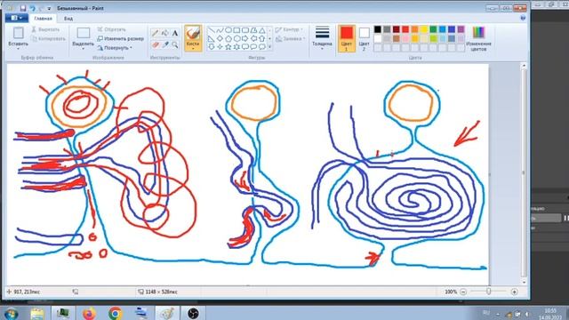The image size is (569, 320).
Task: Click the zoom slider handle
Action: coord(488,292)
